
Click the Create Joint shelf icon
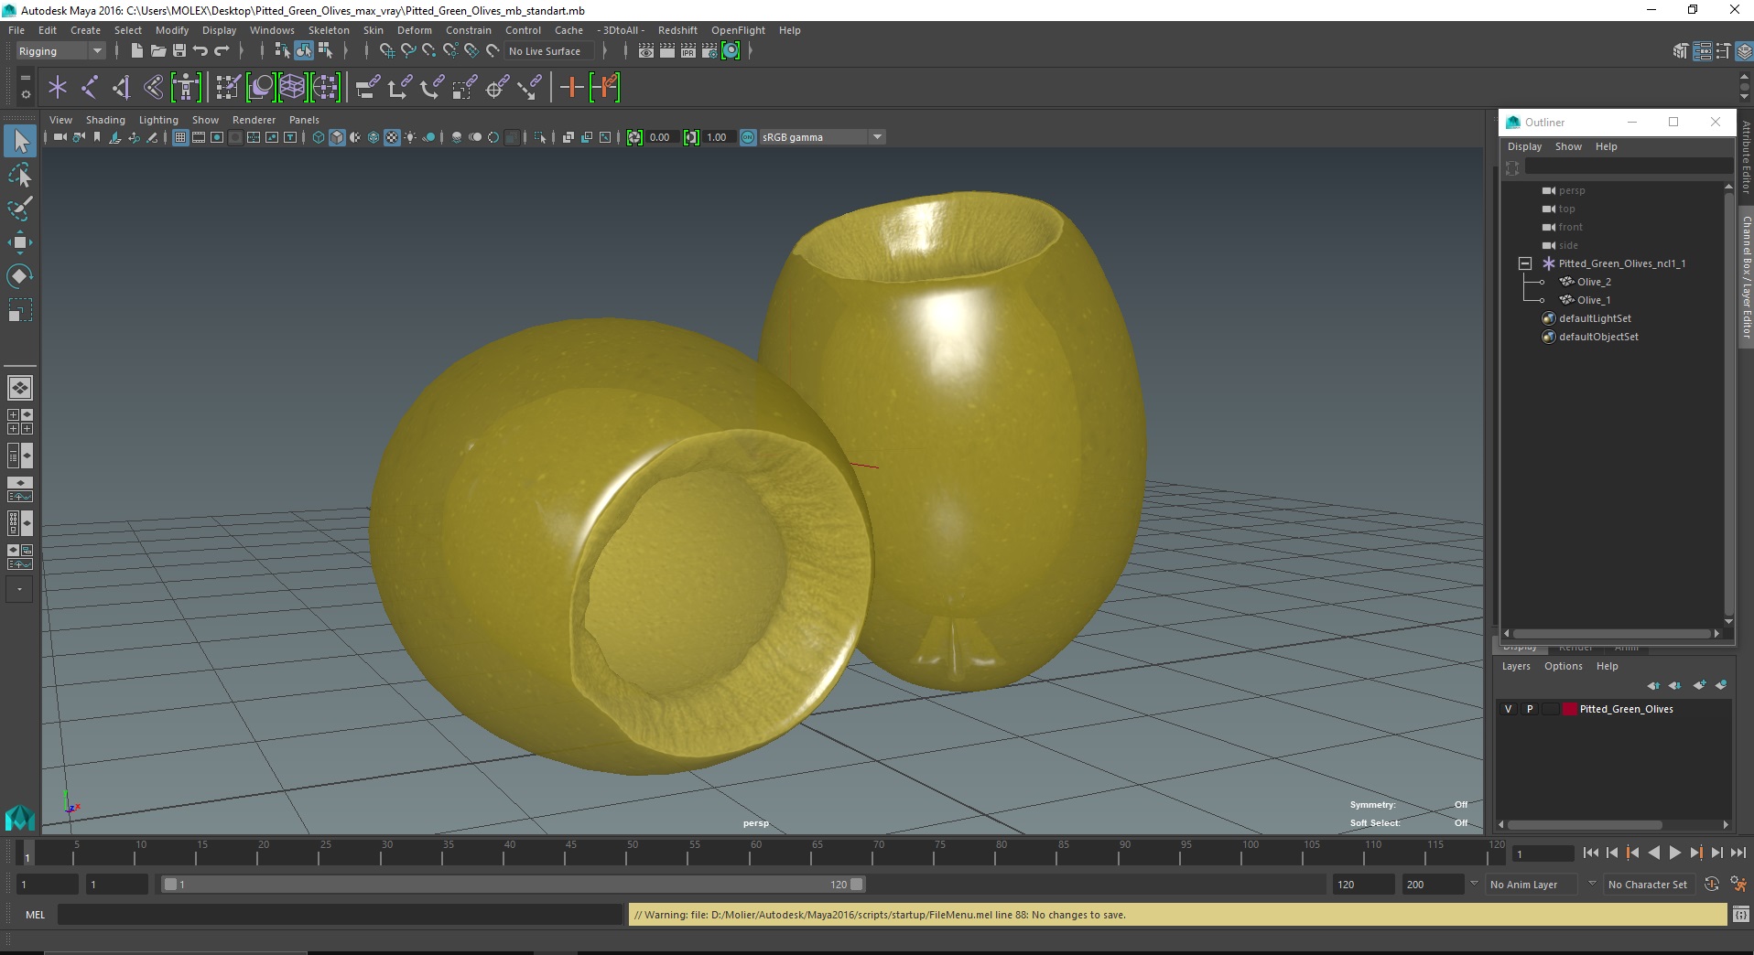(90, 88)
